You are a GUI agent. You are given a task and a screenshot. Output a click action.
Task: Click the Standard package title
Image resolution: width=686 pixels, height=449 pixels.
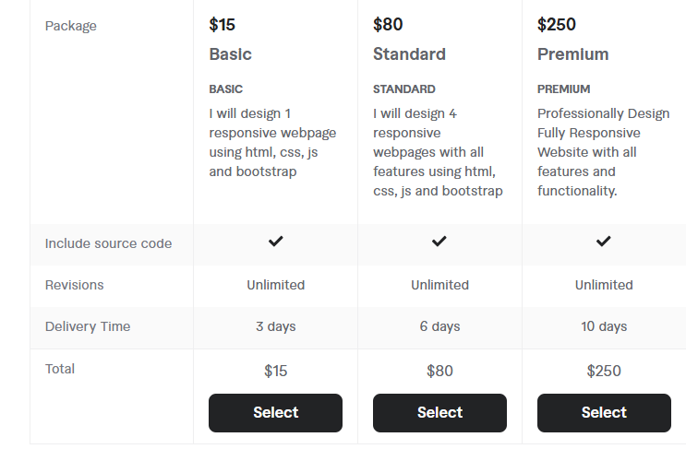pos(409,54)
